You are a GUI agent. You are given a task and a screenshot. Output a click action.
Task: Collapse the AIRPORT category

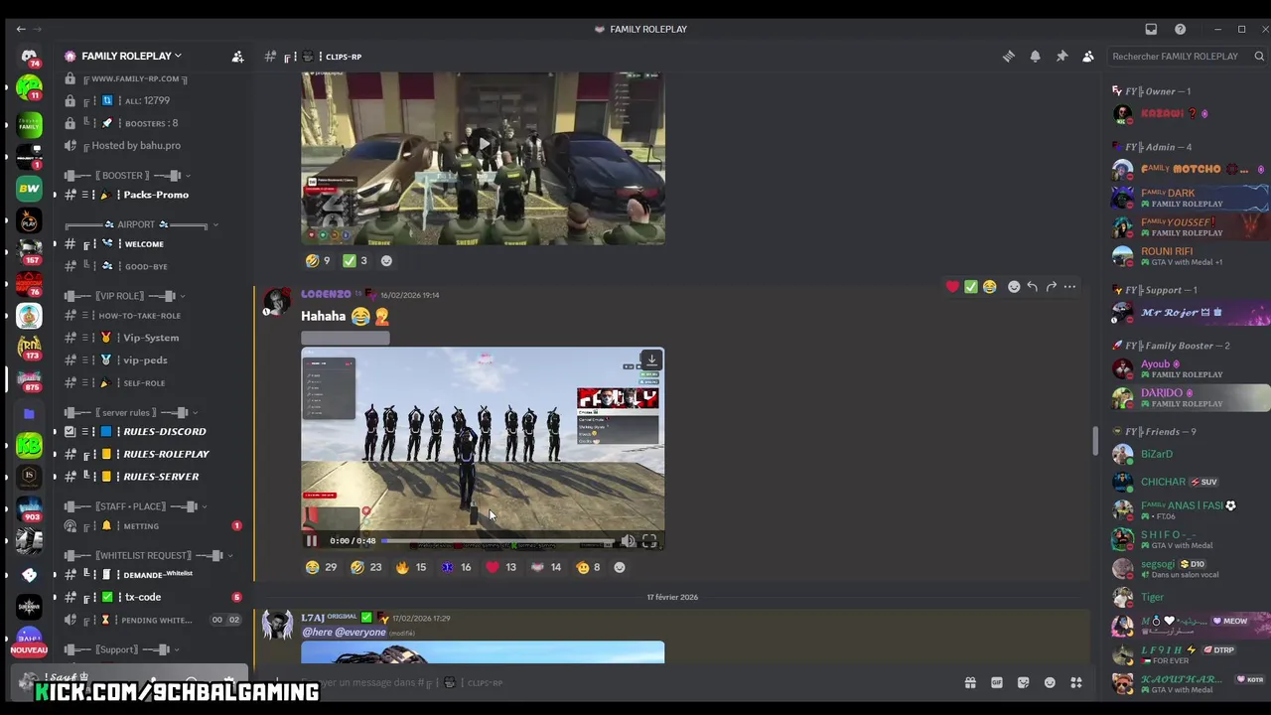point(141,224)
